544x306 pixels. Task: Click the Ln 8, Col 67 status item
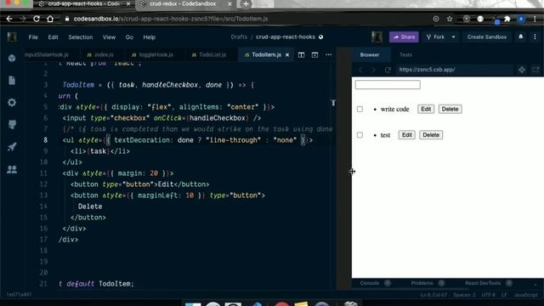pyautogui.click(x=433, y=295)
